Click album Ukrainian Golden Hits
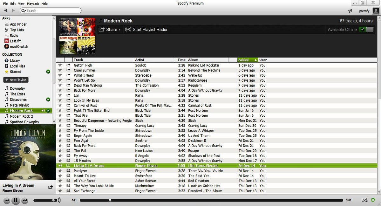The width and height of the screenshot is (381, 206). 204,186
